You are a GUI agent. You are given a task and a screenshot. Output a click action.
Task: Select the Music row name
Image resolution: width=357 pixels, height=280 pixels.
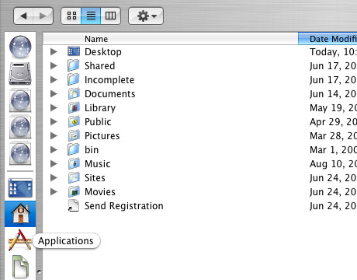98,163
